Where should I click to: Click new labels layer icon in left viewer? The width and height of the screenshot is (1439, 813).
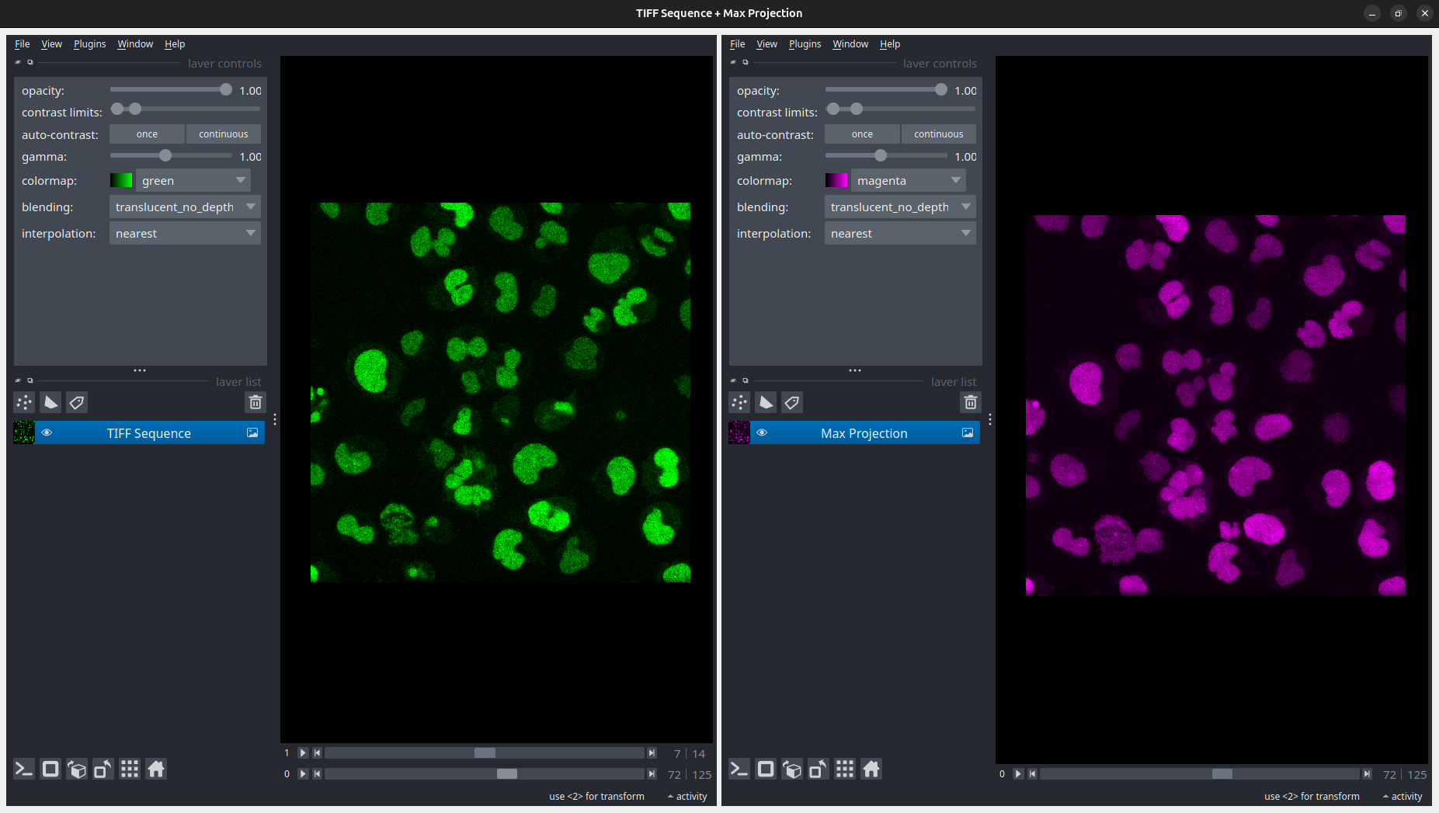click(x=77, y=402)
